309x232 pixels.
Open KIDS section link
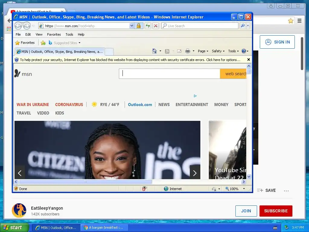click(59, 113)
